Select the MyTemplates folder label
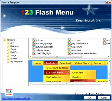Image resolution: width=112 pixels, height=101 pixels. [17, 62]
